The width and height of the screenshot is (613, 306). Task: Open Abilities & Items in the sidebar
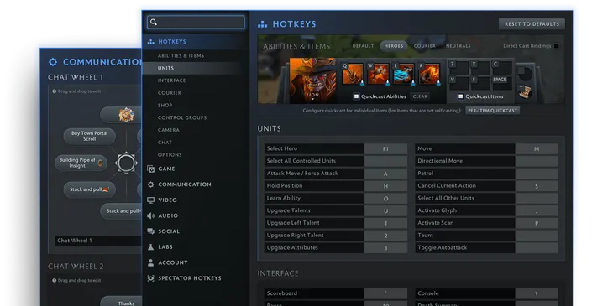pos(181,56)
